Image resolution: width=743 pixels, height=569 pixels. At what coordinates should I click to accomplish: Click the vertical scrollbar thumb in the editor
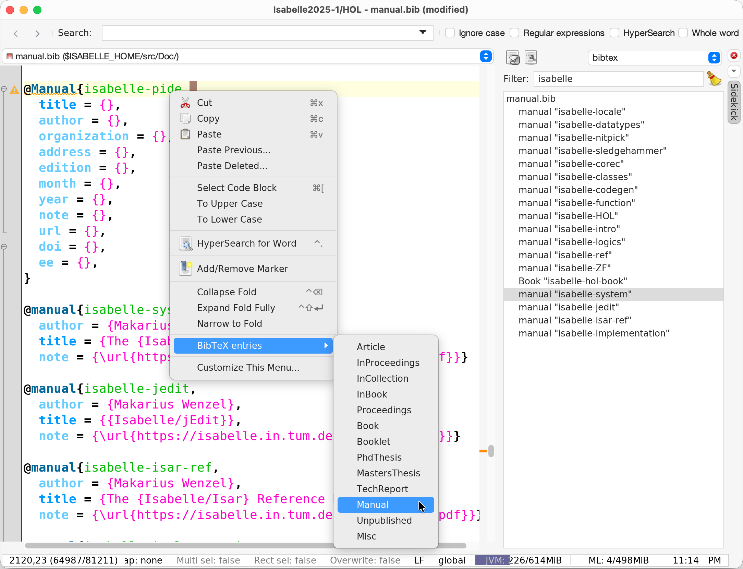[x=491, y=451]
